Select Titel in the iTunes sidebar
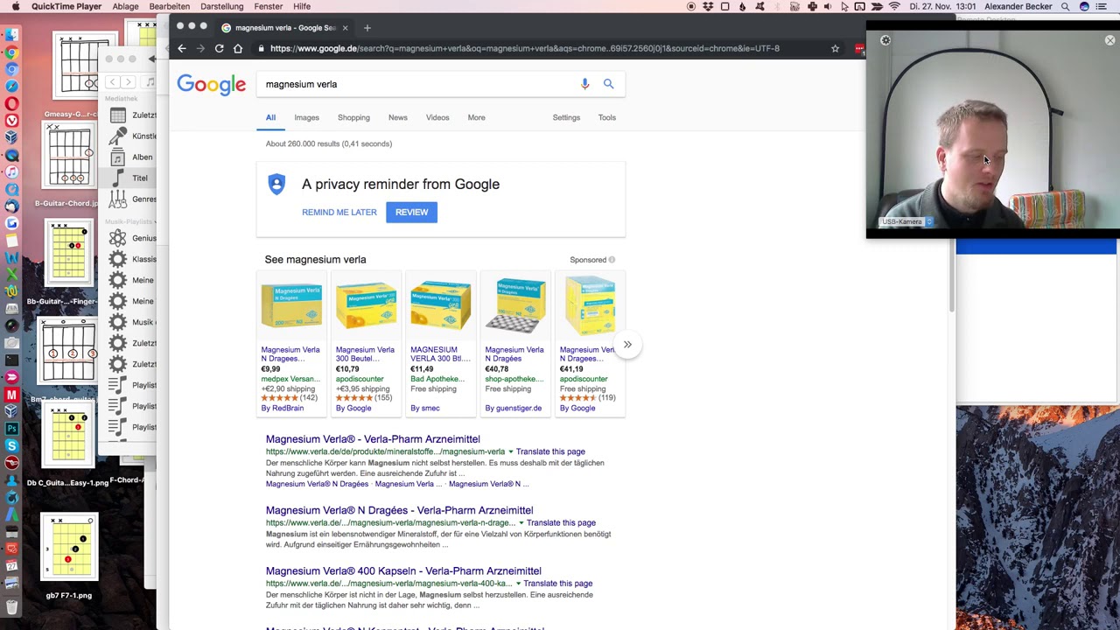This screenshot has width=1120, height=630. click(x=140, y=178)
